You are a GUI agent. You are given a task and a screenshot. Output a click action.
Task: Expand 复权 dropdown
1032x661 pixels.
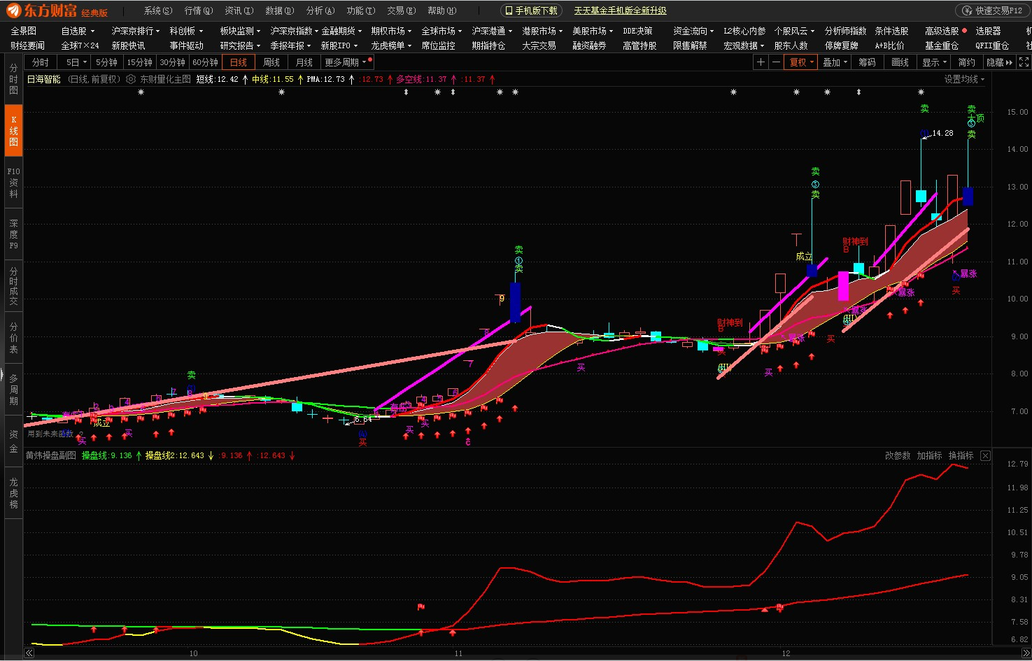(802, 62)
